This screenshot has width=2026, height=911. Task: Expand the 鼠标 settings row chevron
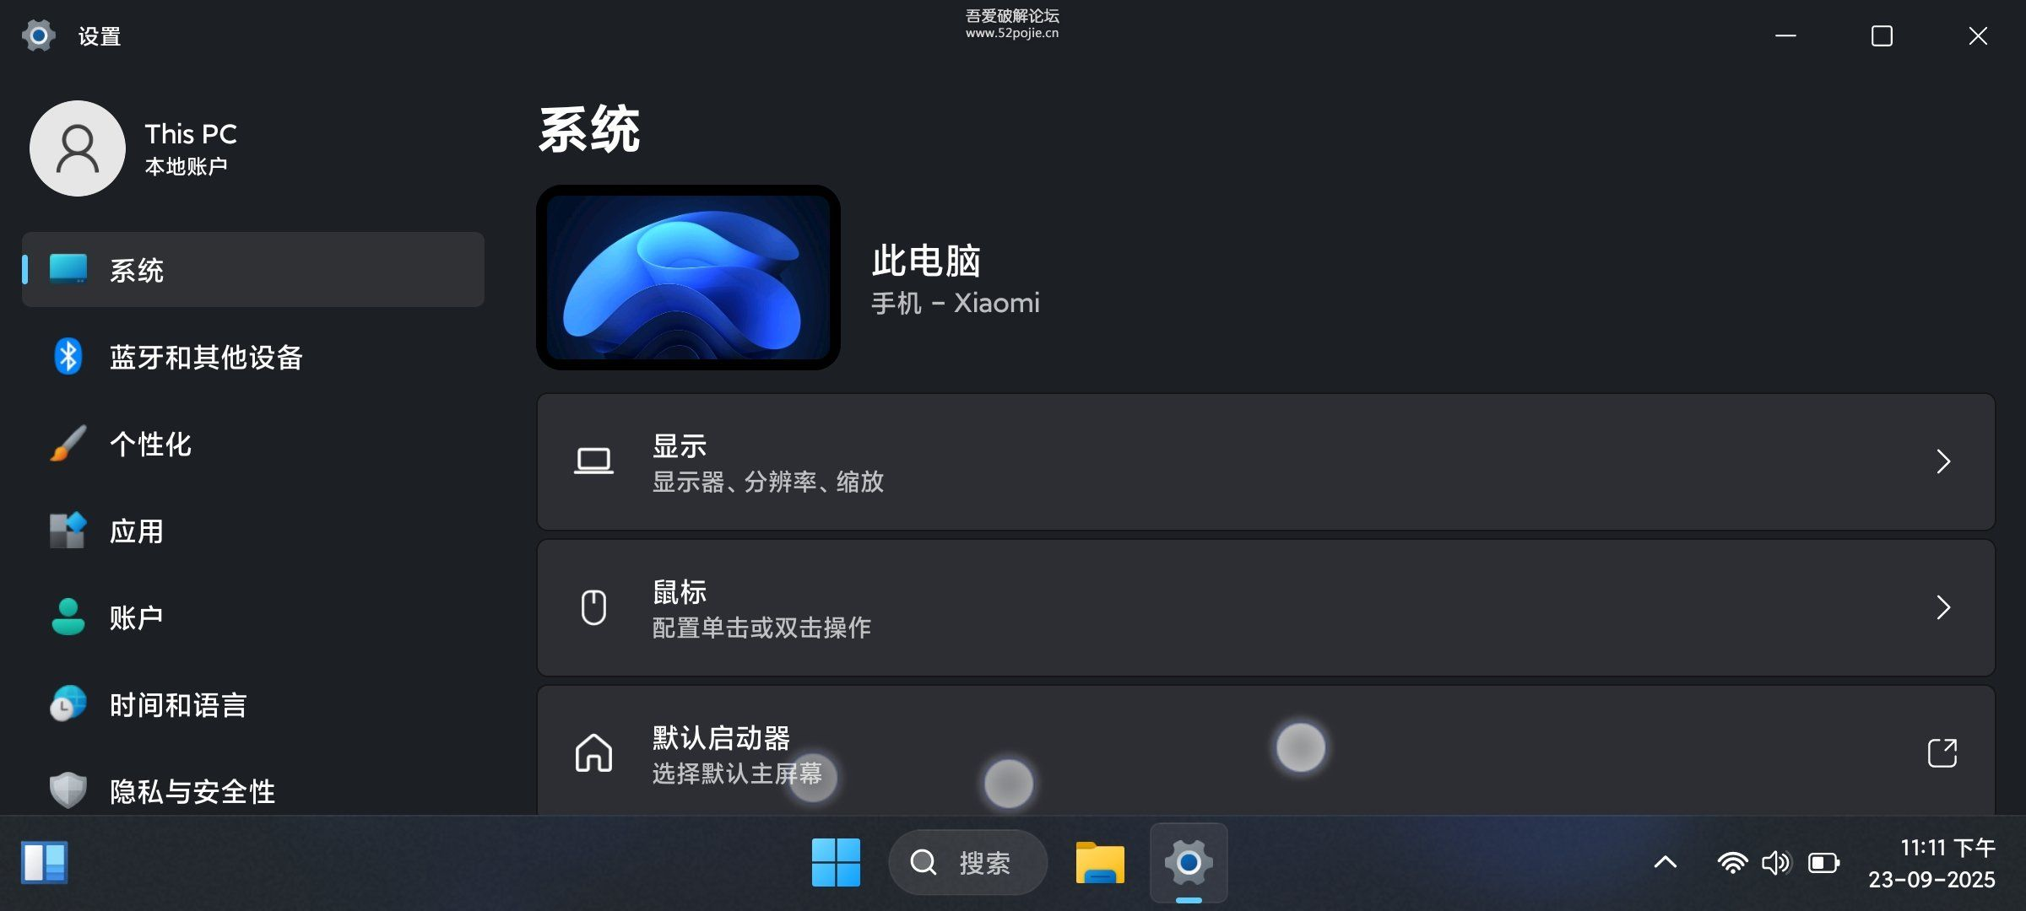coord(1943,606)
